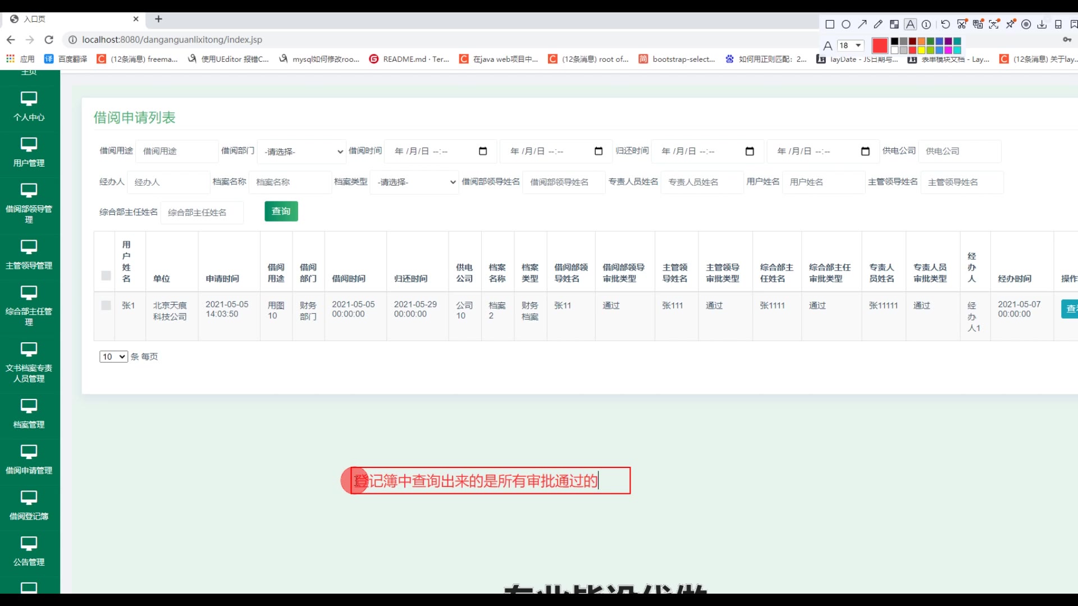Click the download screenshot icon
Screen dimensions: 1078x606
click(1042, 24)
